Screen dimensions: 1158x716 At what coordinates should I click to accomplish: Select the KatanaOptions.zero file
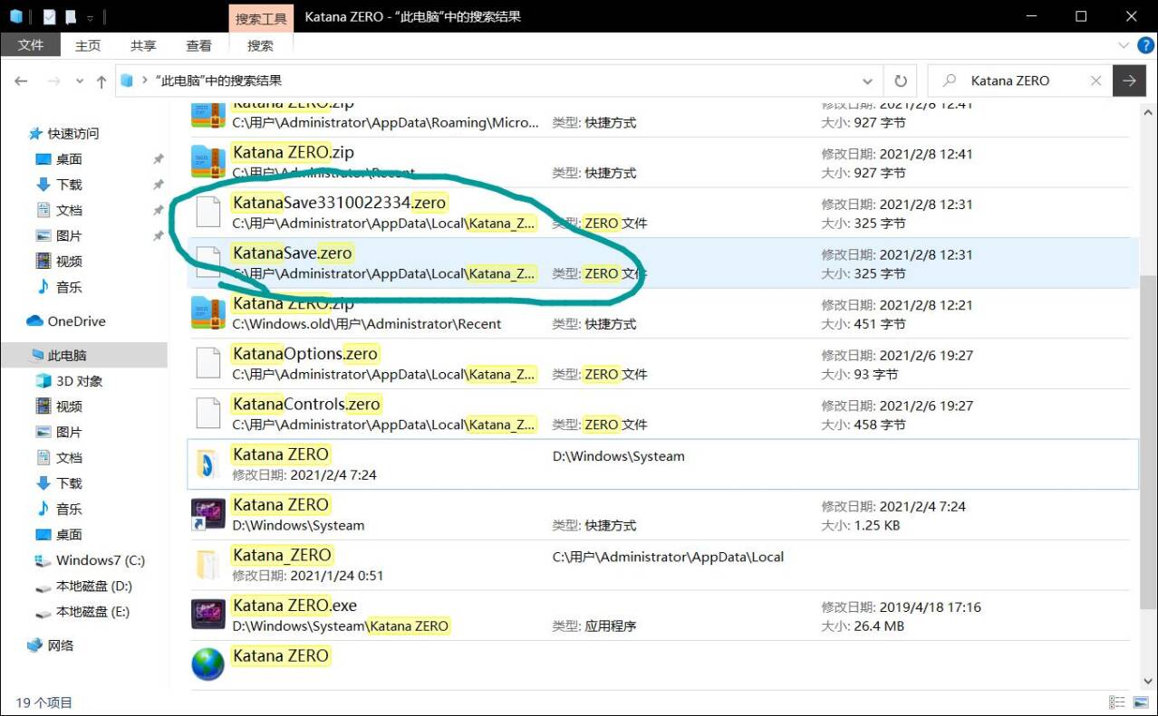pyautogui.click(x=662, y=364)
